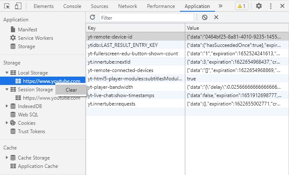Show more tabs with the chevron

[x=220, y=6]
